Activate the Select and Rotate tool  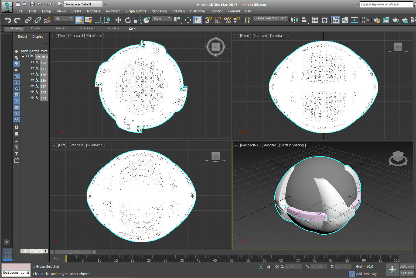pos(128,20)
